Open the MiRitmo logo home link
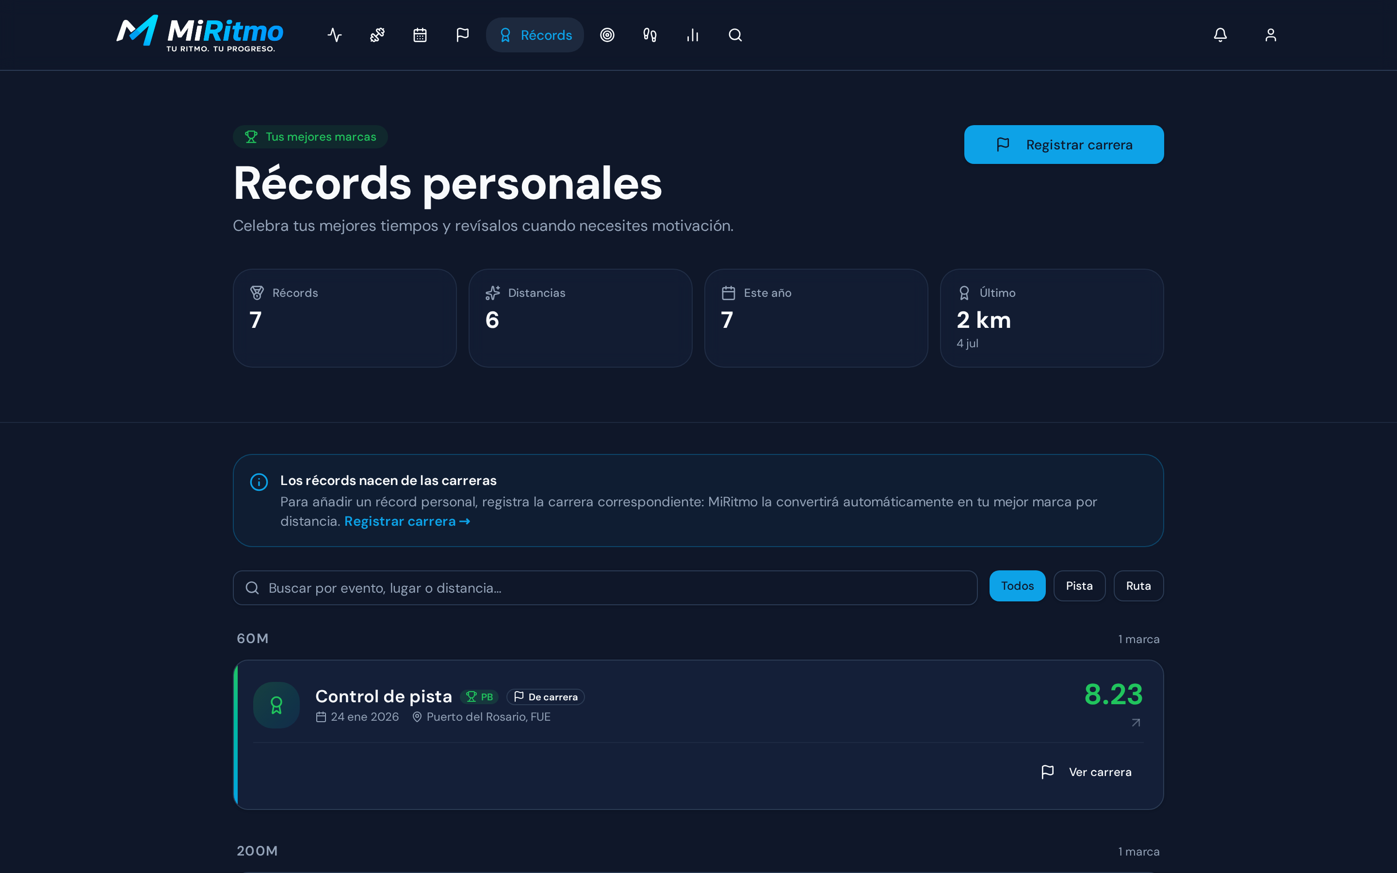The image size is (1397, 873). [200, 34]
